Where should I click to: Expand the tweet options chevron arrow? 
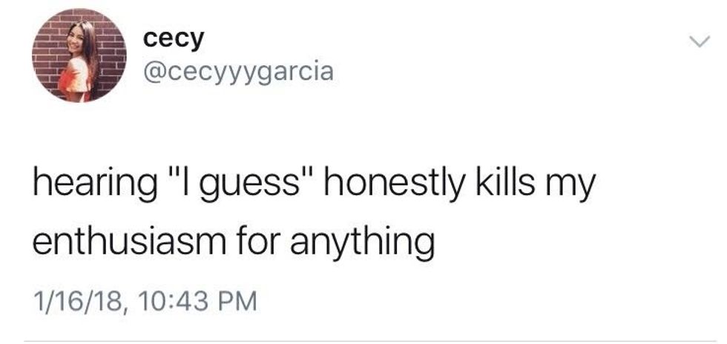point(699,41)
